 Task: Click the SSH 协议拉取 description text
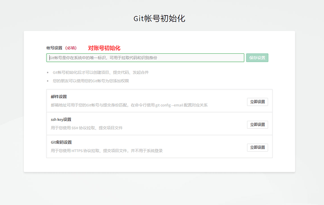[86, 128]
